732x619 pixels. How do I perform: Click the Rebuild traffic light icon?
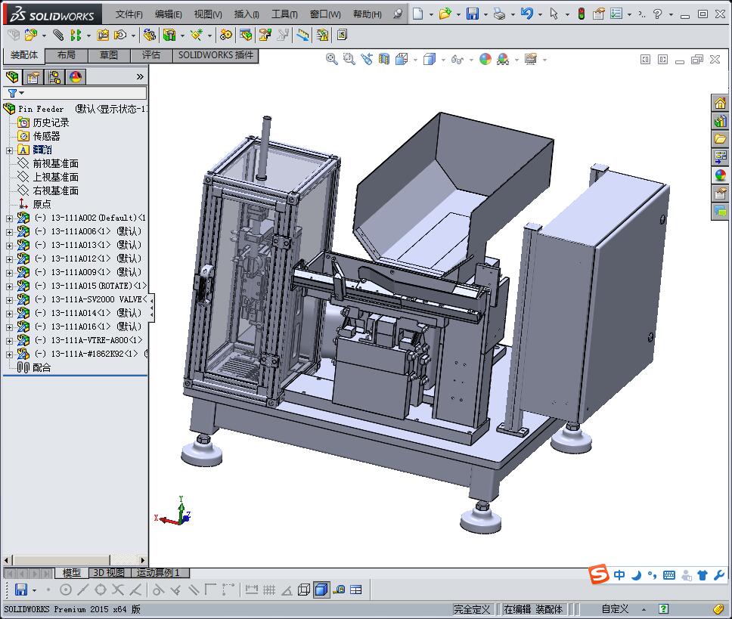(x=582, y=14)
